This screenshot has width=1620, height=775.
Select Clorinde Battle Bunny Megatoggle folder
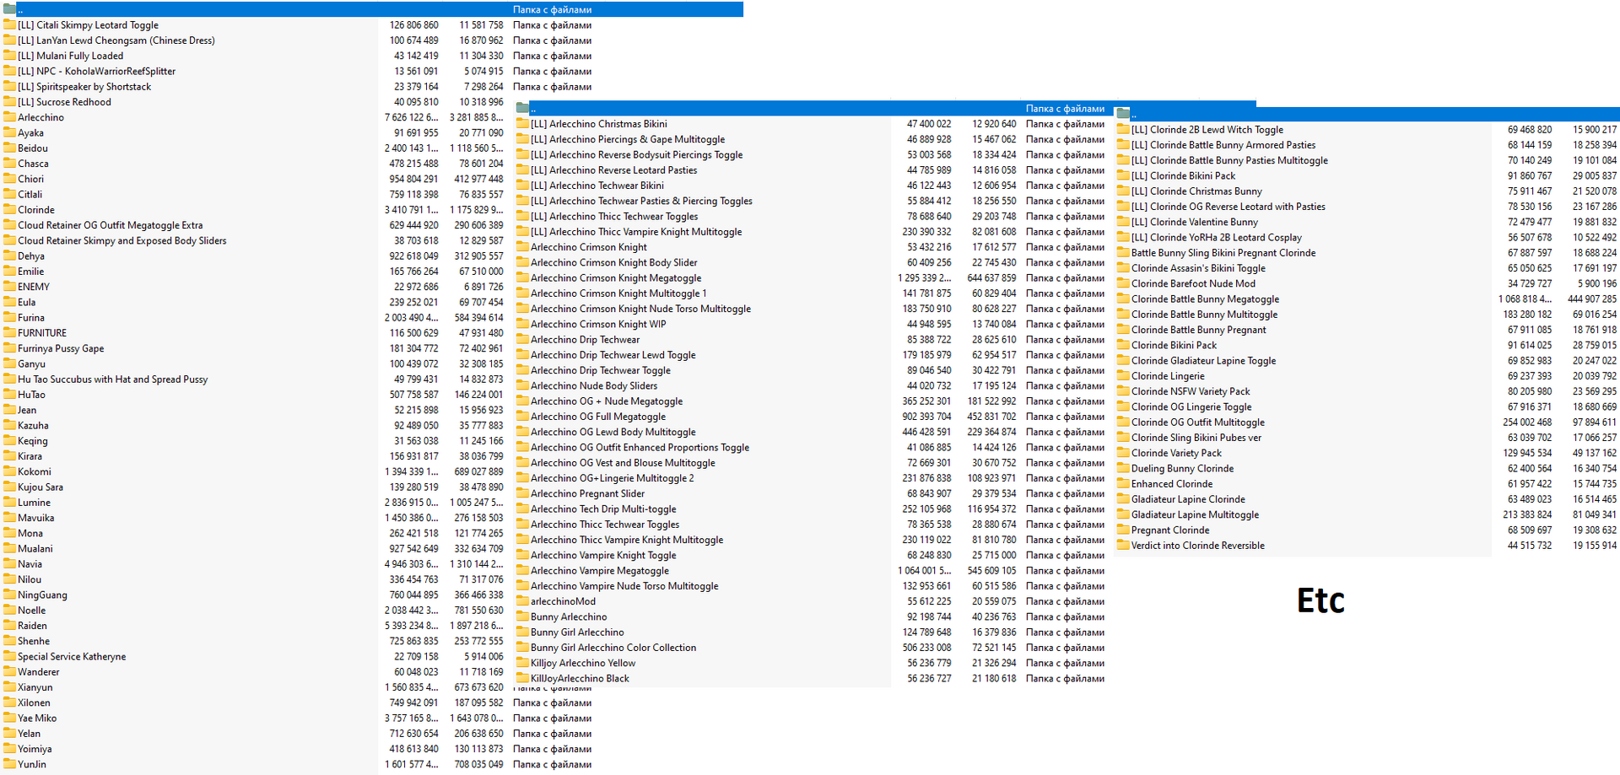point(1205,299)
